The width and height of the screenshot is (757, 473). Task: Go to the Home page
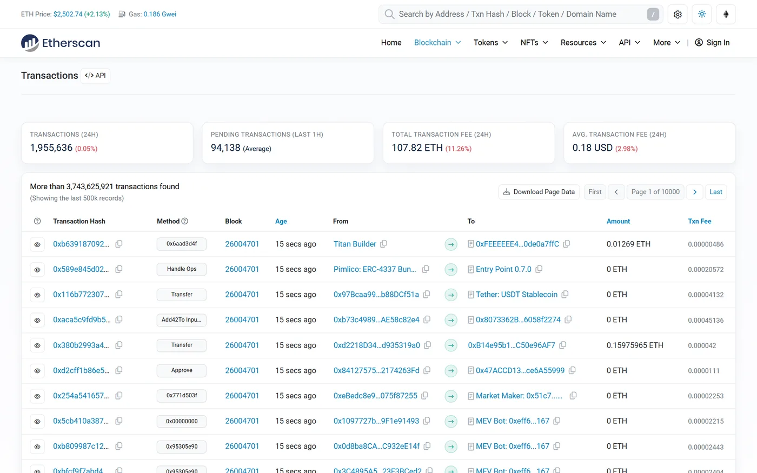pyautogui.click(x=391, y=43)
